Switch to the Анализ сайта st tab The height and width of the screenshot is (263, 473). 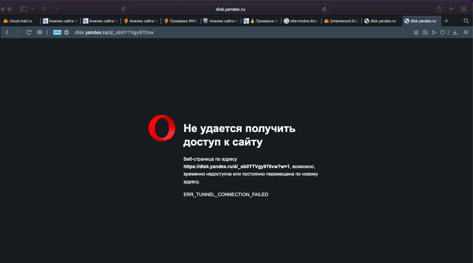pyautogui.click(x=60, y=21)
